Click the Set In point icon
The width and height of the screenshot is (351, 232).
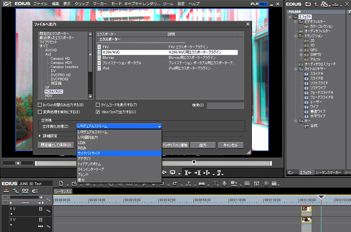188,173
